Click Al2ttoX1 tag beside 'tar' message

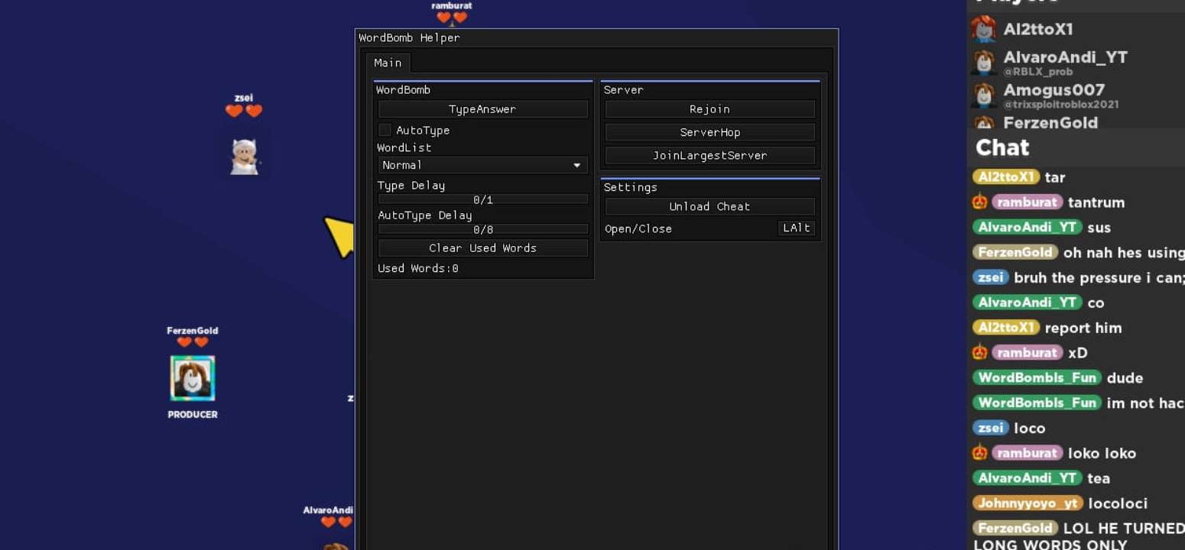[1006, 177]
